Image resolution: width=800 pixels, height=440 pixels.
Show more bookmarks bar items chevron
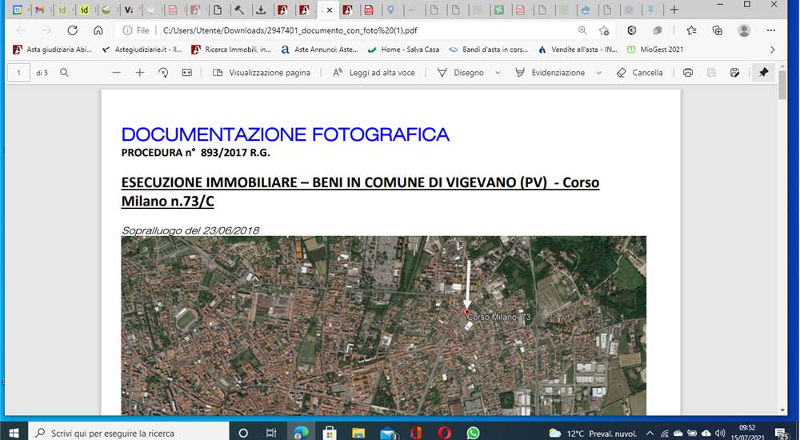point(773,50)
